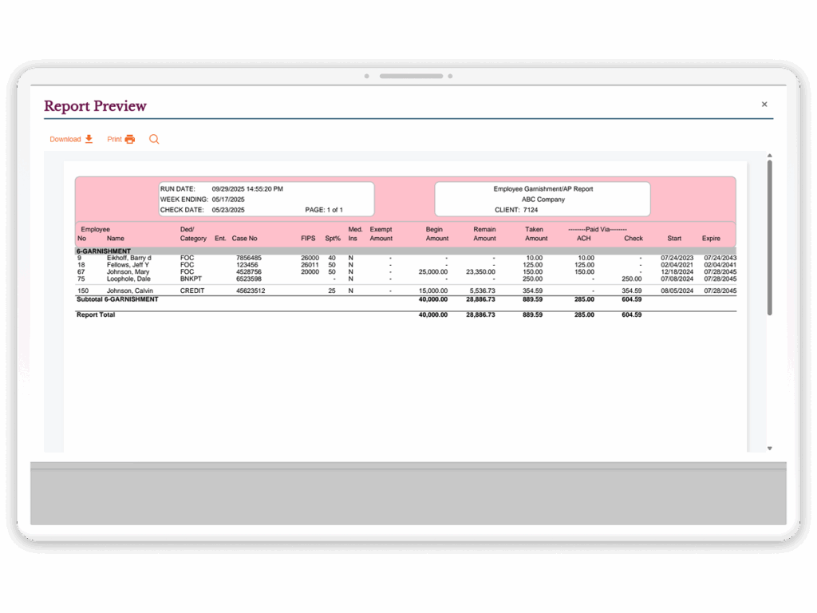Click the Subtotal 6-GARNISHMENT line
817x613 pixels.
click(406, 299)
